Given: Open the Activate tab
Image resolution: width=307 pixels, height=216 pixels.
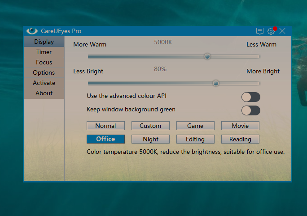Looking at the screenshot, I should 44,83.
